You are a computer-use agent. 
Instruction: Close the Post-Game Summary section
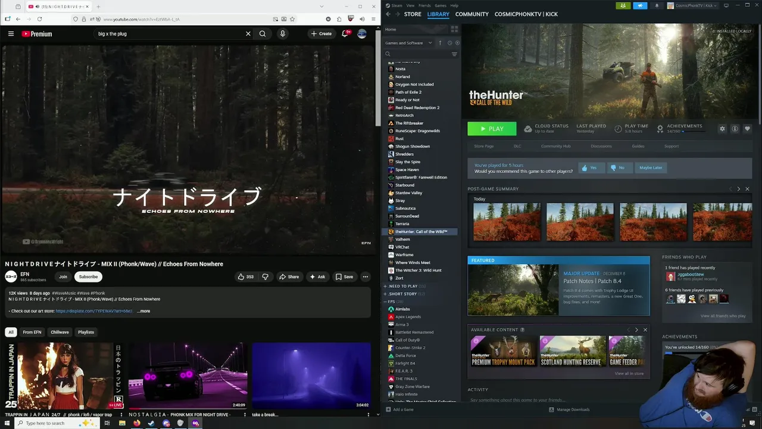[747, 189]
